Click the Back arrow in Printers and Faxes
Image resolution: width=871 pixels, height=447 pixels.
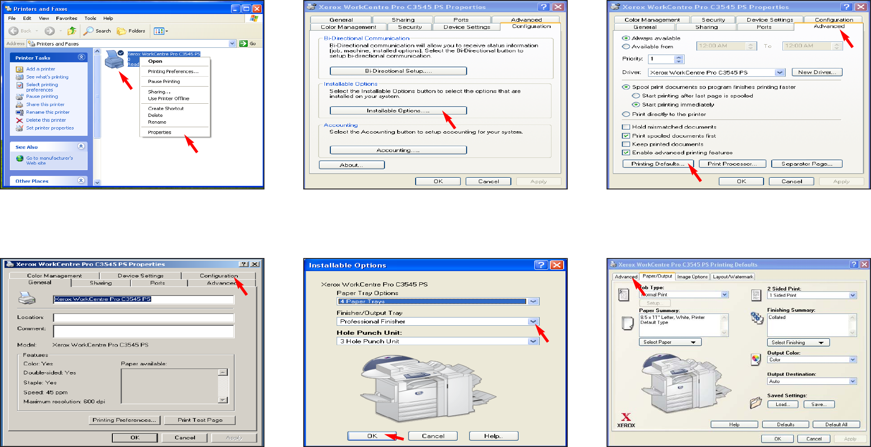14,31
